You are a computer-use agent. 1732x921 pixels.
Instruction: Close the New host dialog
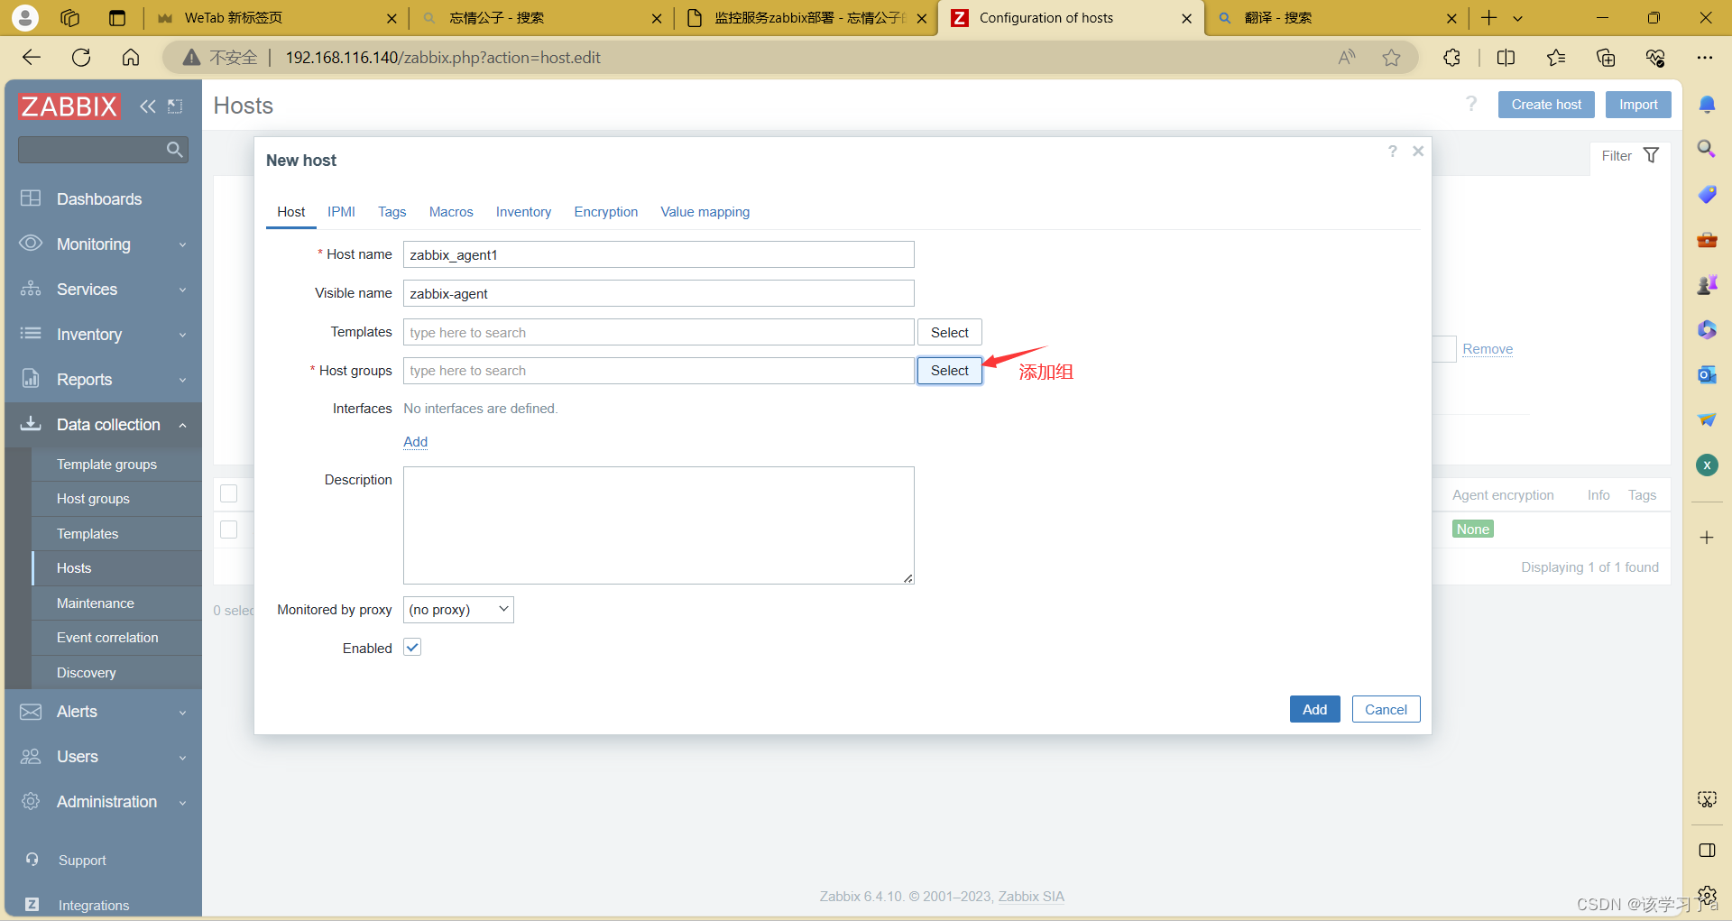[1418, 152]
